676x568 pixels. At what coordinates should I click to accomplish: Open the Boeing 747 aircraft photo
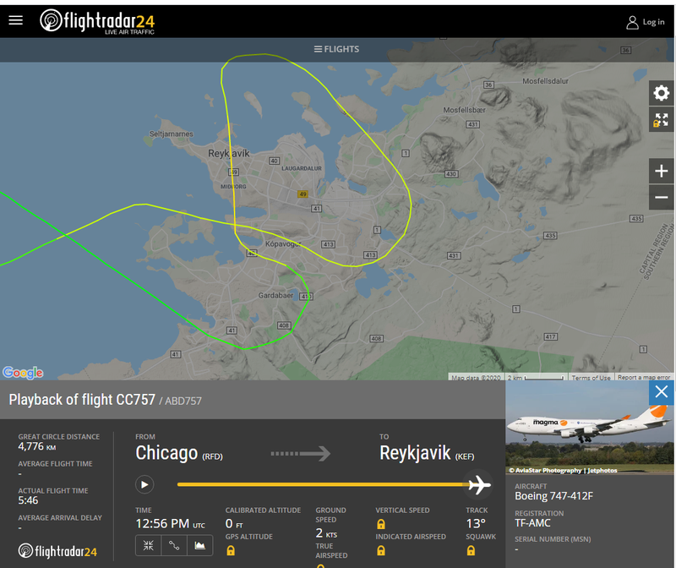(x=589, y=428)
